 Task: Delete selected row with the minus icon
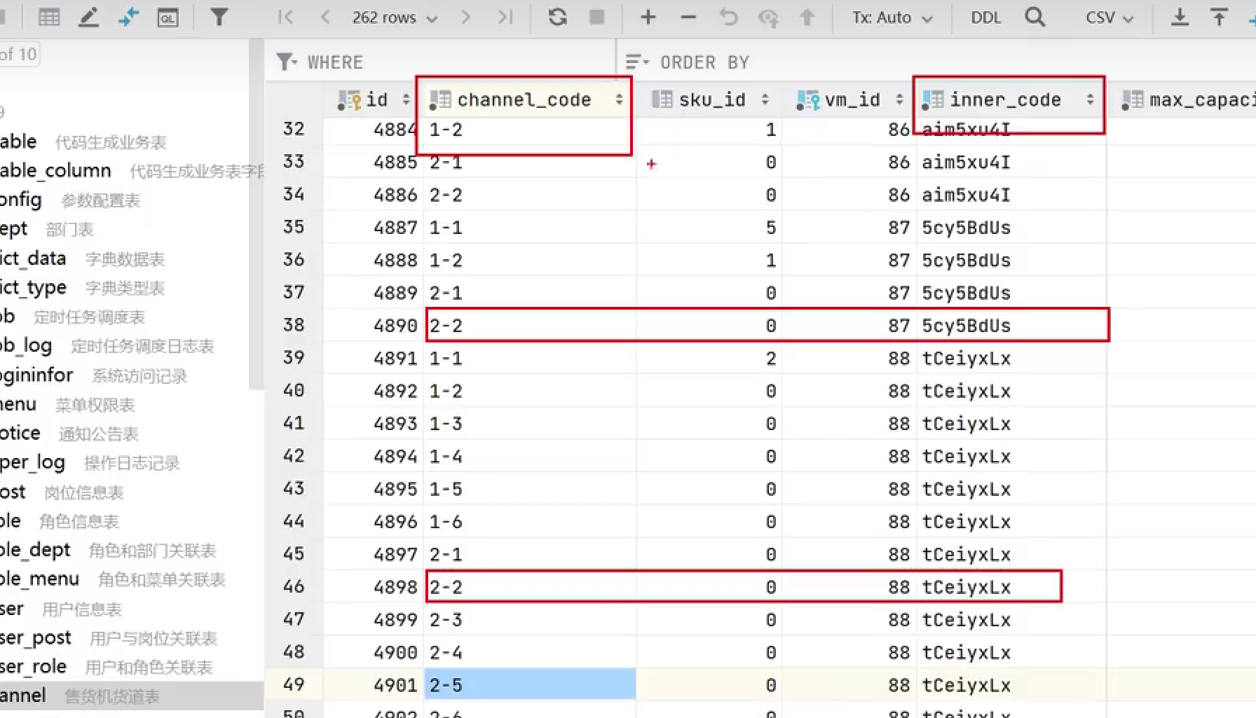(688, 18)
